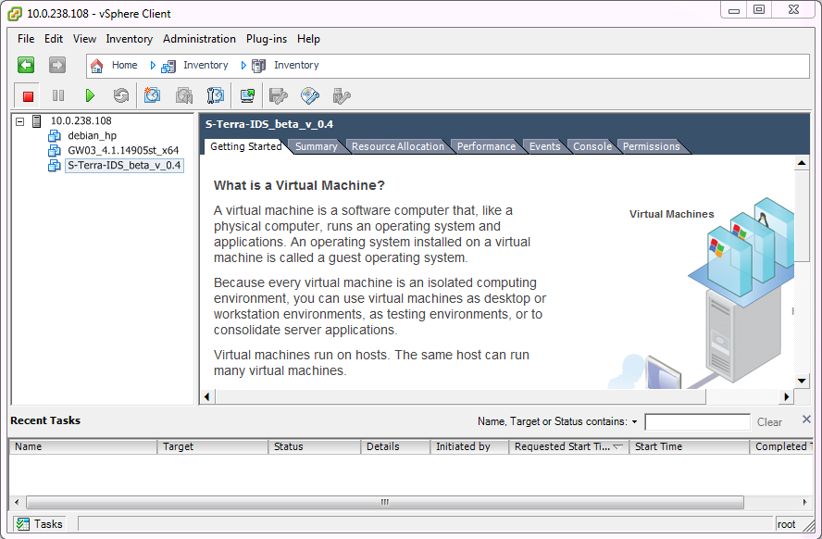Switch to the Summary tab
The width and height of the screenshot is (822, 539).
click(x=316, y=147)
